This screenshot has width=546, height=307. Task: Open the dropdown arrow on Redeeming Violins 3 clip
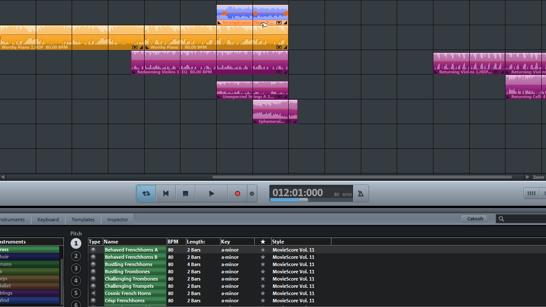[x=279, y=72]
